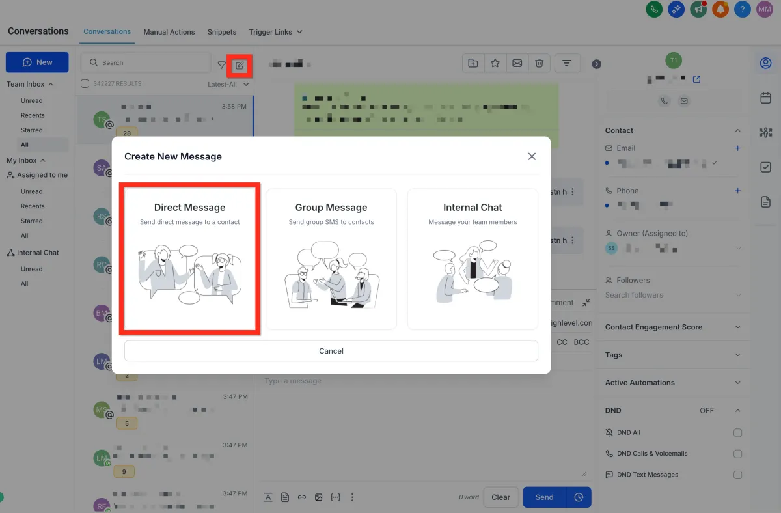Tick the DND Text Messages checkbox
The image size is (781, 513).
[x=737, y=475]
